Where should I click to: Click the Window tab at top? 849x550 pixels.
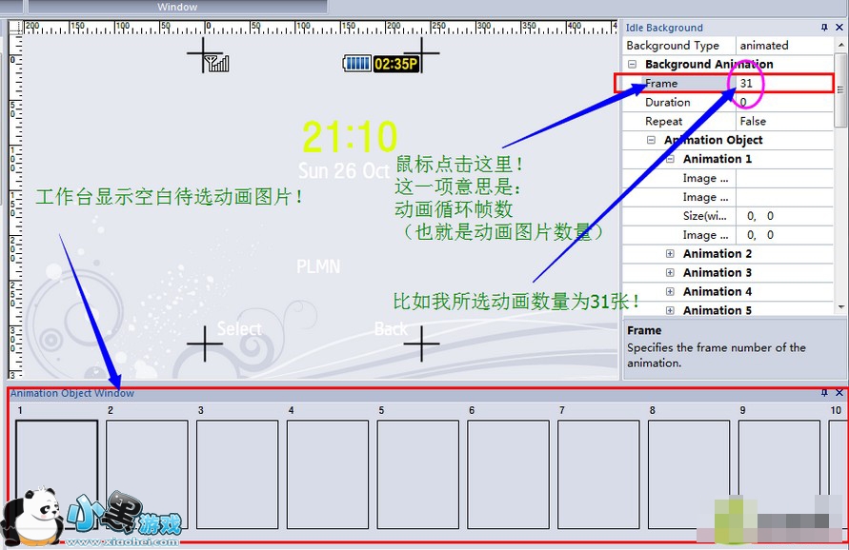pyautogui.click(x=177, y=7)
